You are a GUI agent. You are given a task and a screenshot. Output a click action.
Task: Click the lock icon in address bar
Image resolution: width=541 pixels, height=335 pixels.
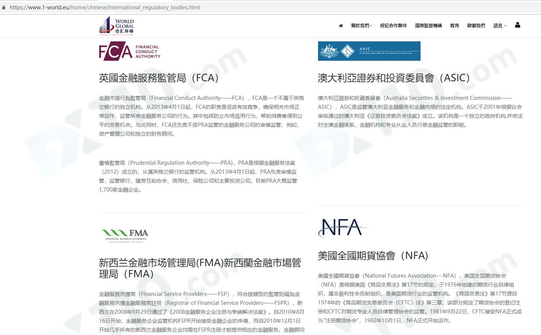pyautogui.click(x=4, y=7)
